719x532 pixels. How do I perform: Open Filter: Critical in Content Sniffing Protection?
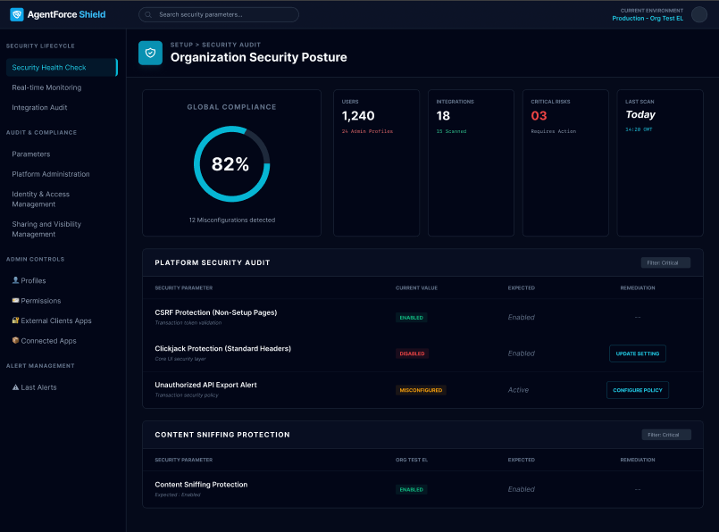click(x=665, y=435)
